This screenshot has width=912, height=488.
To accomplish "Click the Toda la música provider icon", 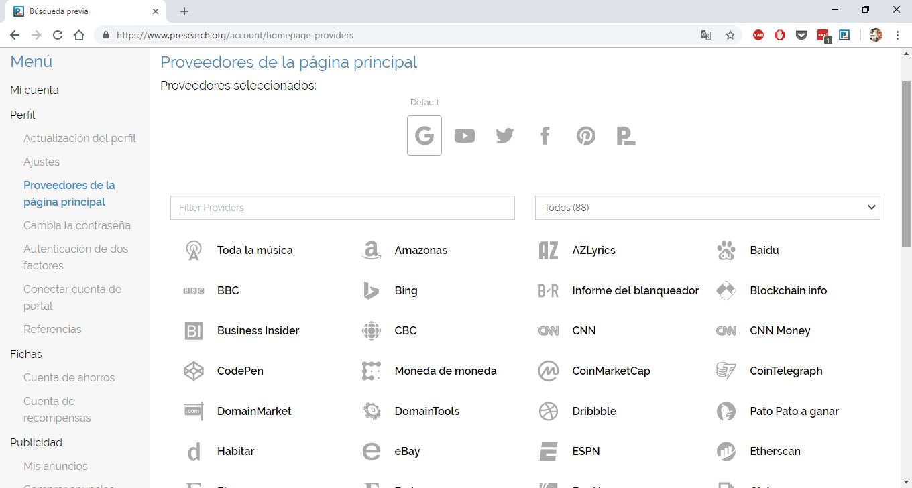I will [x=194, y=250].
